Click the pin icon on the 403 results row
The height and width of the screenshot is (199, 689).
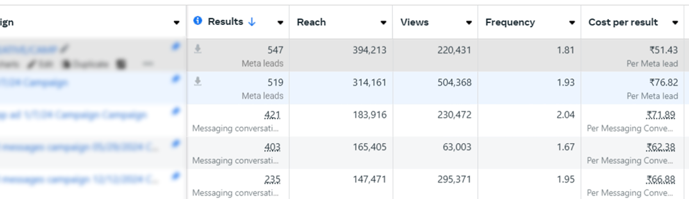pyautogui.click(x=176, y=144)
